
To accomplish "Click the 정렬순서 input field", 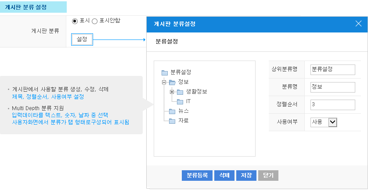I will (x=332, y=105).
